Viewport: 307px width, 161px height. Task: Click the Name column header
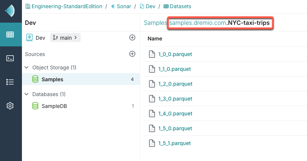coord(155,39)
